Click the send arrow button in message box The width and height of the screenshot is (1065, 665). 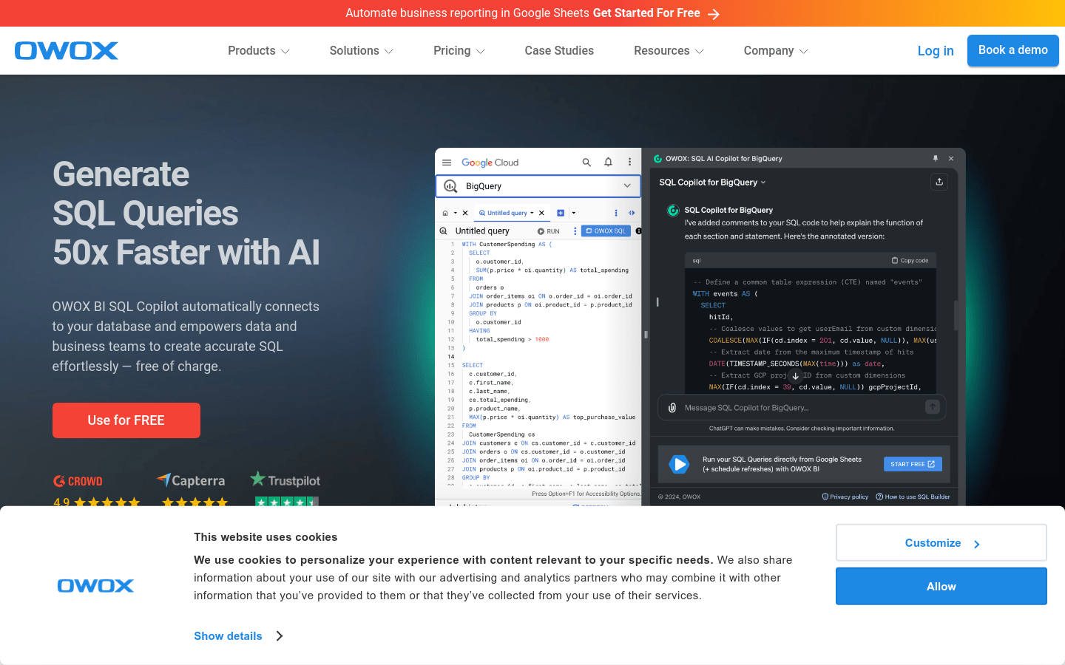tap(933, 407)
